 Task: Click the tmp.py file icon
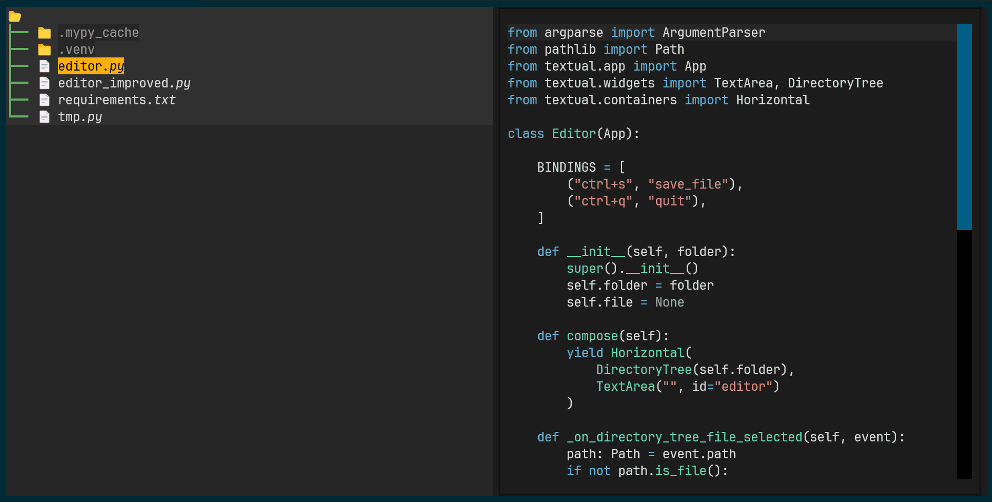click(x=45, y=117)
